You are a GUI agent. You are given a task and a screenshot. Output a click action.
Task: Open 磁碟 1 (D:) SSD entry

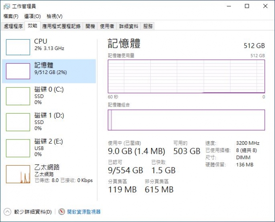click(x=49, y=122)
